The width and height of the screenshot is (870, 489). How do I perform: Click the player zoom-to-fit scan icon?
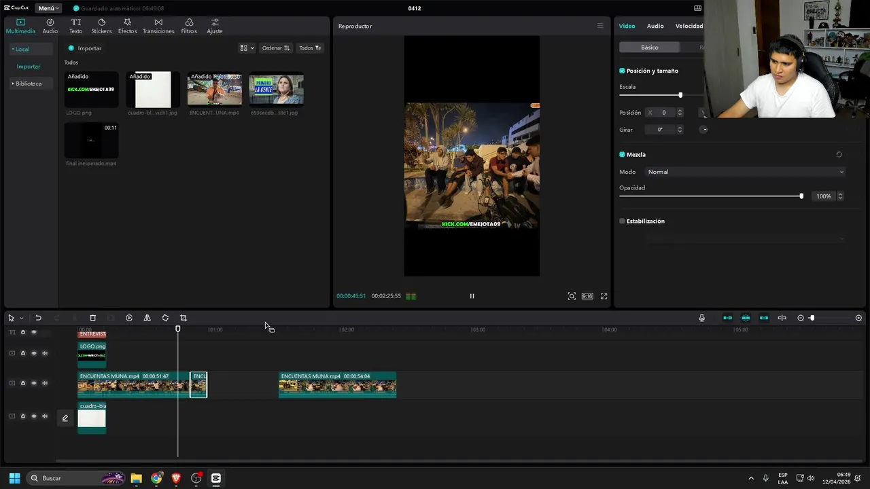coord(572,296)
